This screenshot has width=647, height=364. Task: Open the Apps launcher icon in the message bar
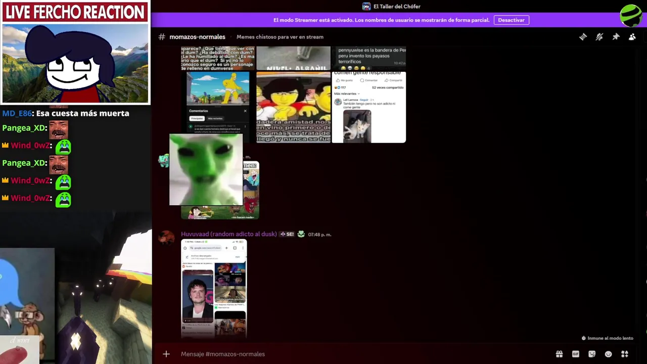click(625, 354)
